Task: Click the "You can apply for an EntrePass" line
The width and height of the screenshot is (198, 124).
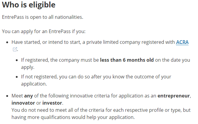Action: pos(44,32)
